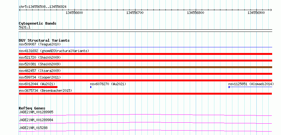The height and width of the screenshot is (135, 281).
Task: Click the DGV Structural Variants track heading
Action: coord(44,40)
